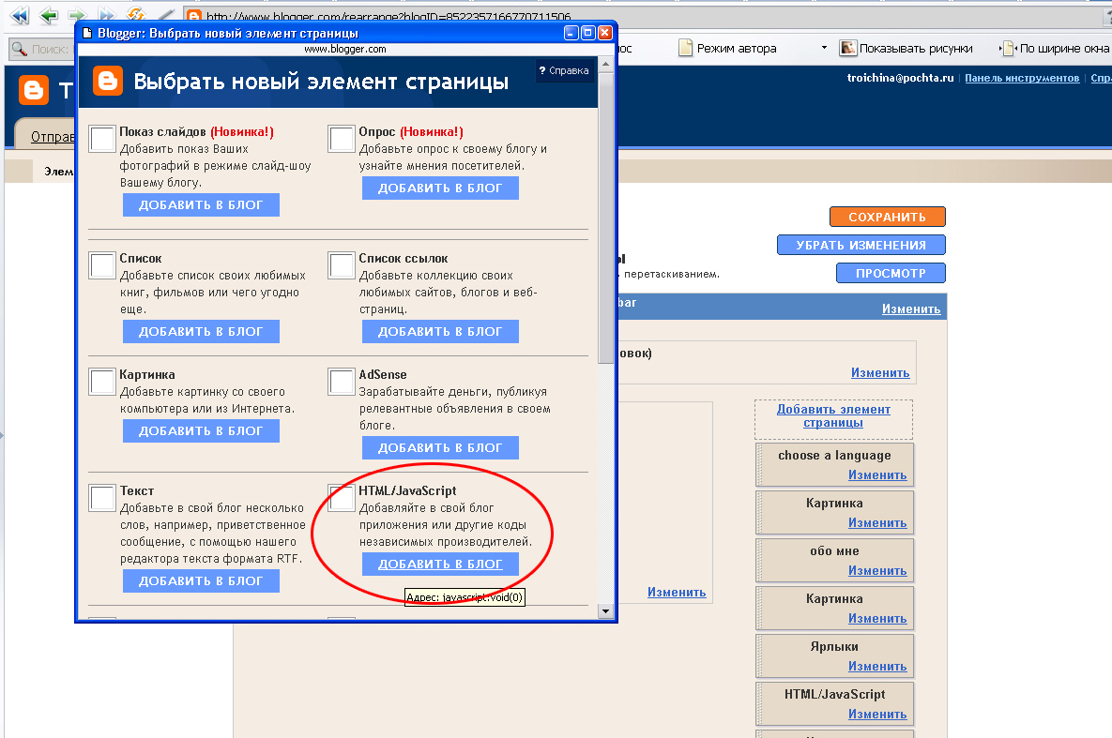Image resolution: width=1112 pixels, height=738 pixels.
Task: Click the Blogger logo in the background page
Action: [34, 90]
